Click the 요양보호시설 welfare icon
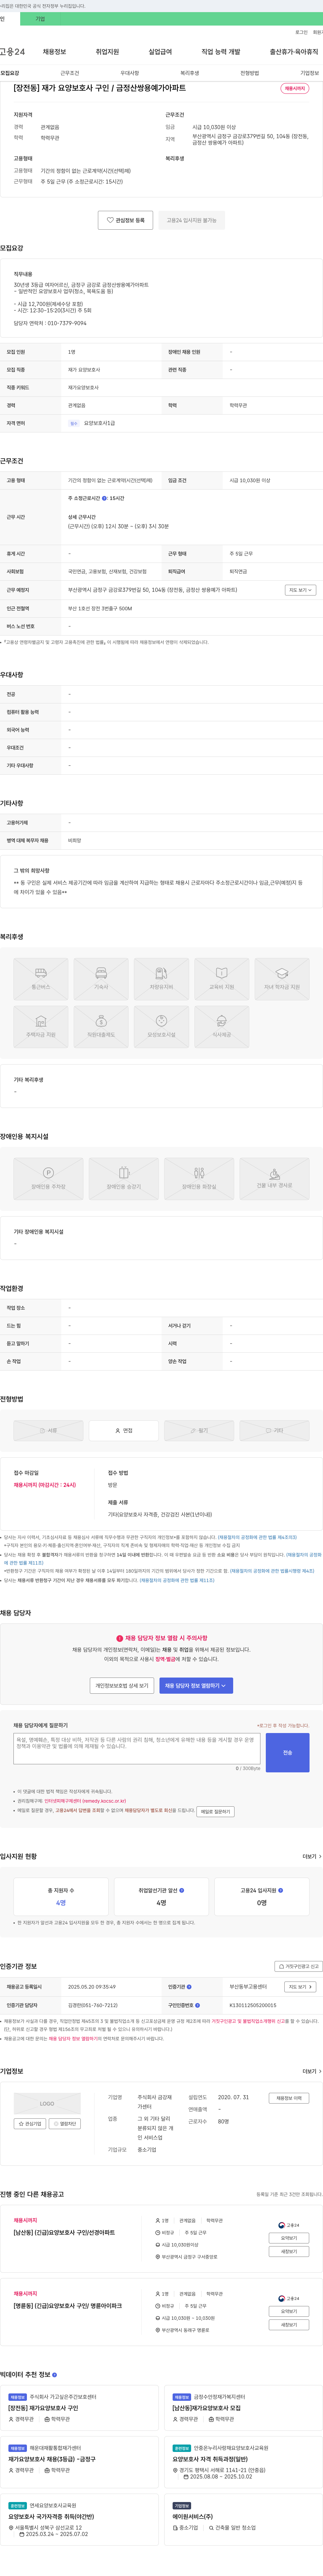Viewport: 323px width, 2576px height. pos(161,1027)
